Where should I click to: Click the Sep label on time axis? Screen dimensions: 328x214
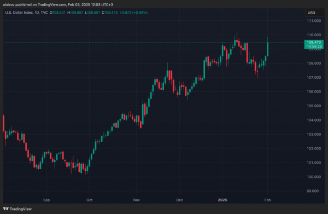pos(46,200)
